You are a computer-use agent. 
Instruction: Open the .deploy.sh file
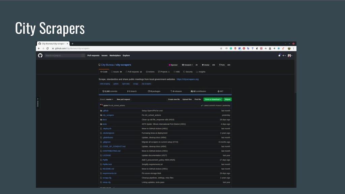pos(107,129)
